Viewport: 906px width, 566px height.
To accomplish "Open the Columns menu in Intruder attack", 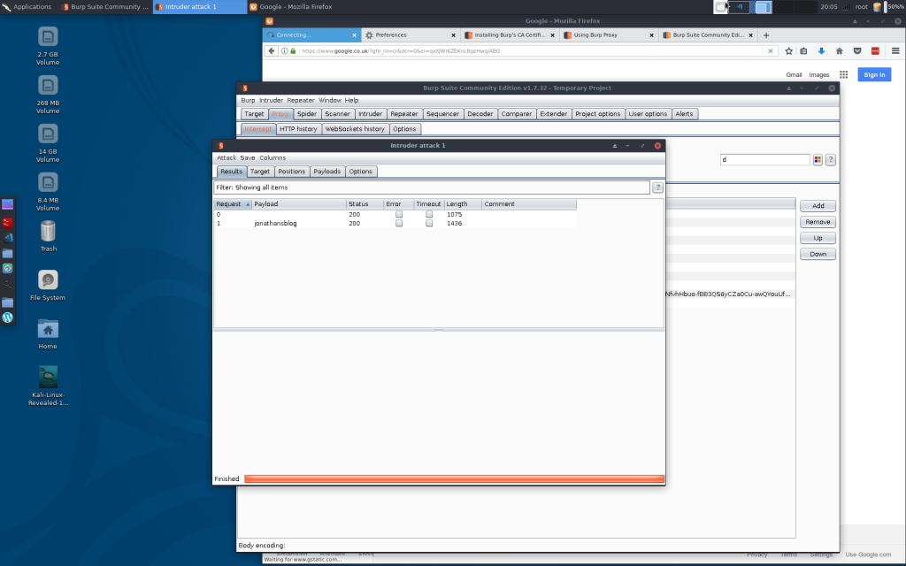I will [x=273, y=157].
